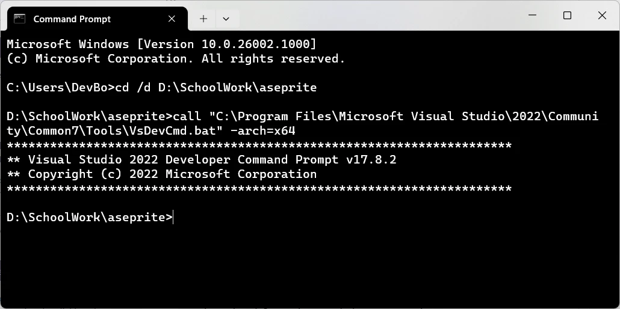This screenshot has height=309, width=620.
Task: Click the Command Prompt terminal icon in tab
Action: (19, 19)
